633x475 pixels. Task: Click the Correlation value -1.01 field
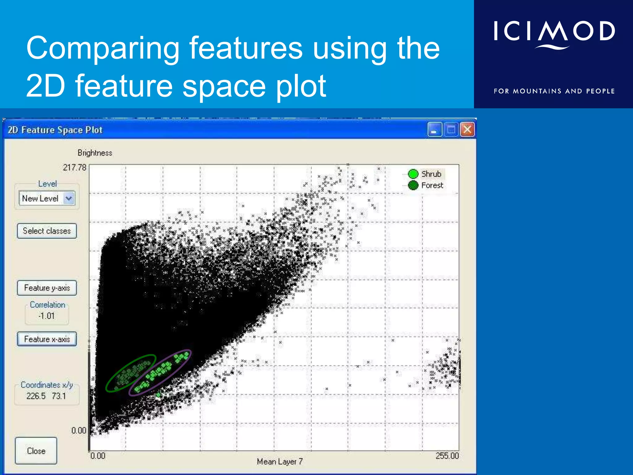[47, 316]
